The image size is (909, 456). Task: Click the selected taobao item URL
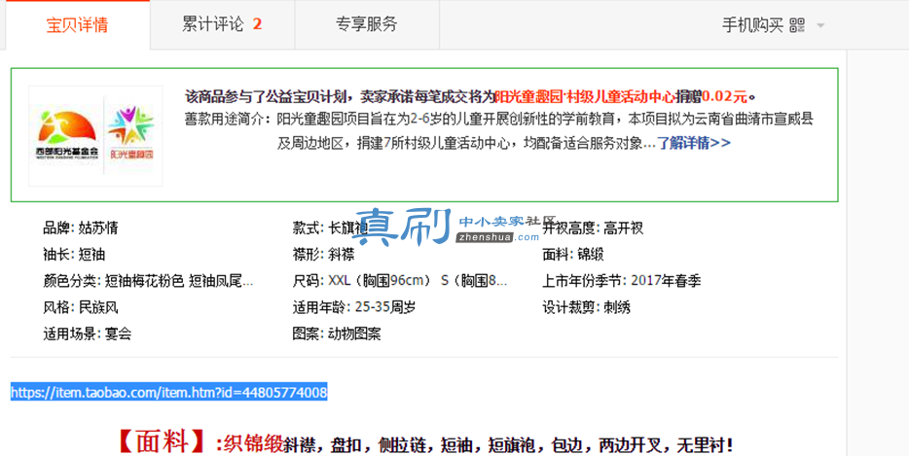[x=168, y=392]
